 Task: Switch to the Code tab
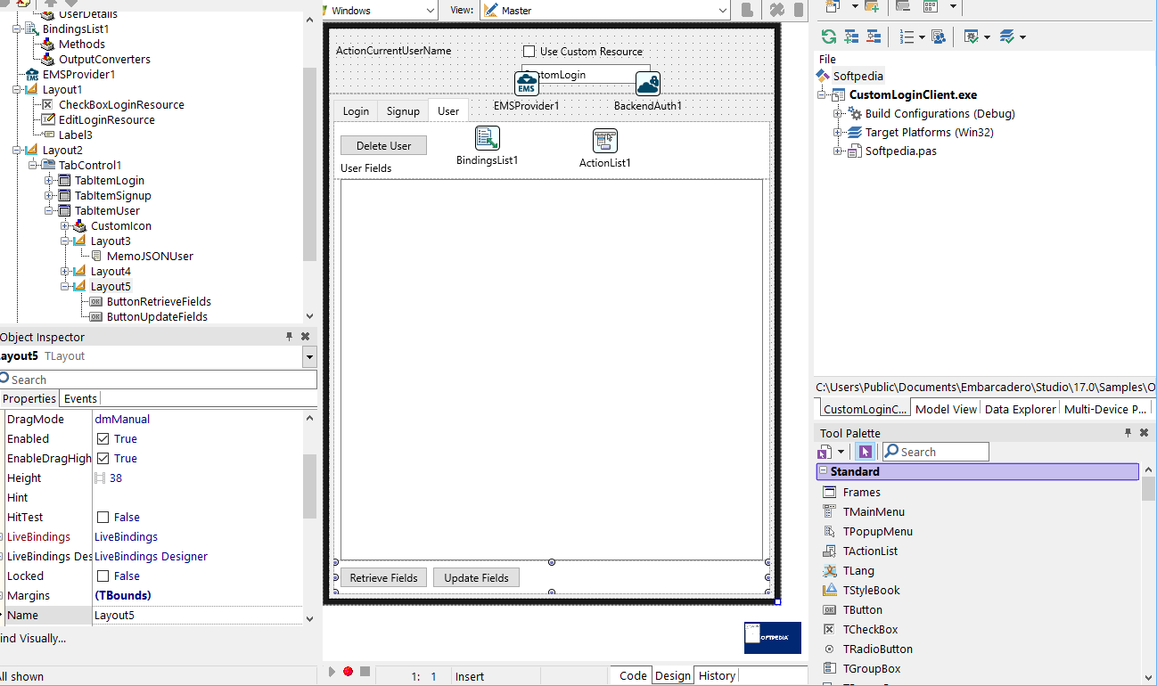pos(633,675)
